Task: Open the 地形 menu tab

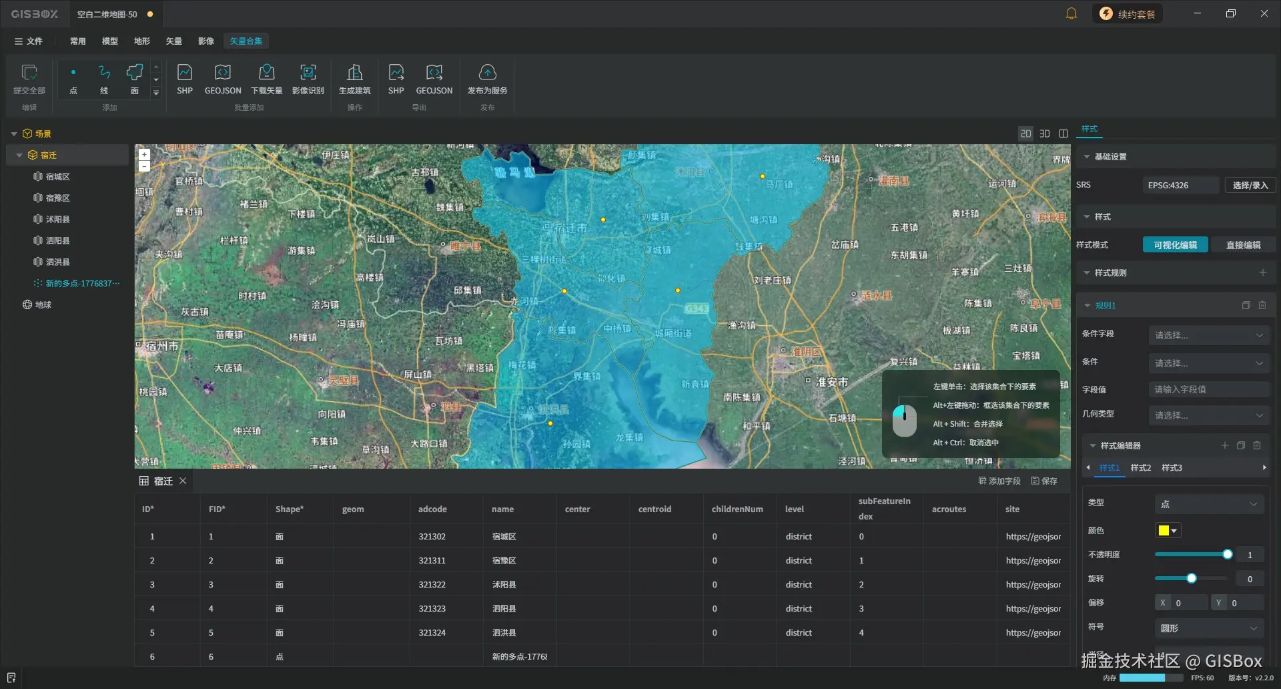Action: click(x=141, y=41)
